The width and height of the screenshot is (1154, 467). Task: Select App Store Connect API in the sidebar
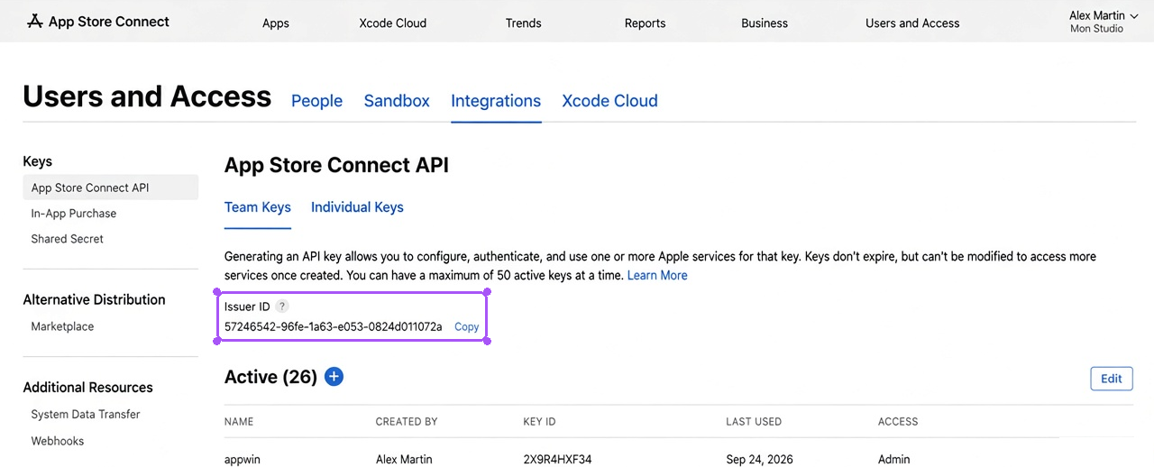110,188
